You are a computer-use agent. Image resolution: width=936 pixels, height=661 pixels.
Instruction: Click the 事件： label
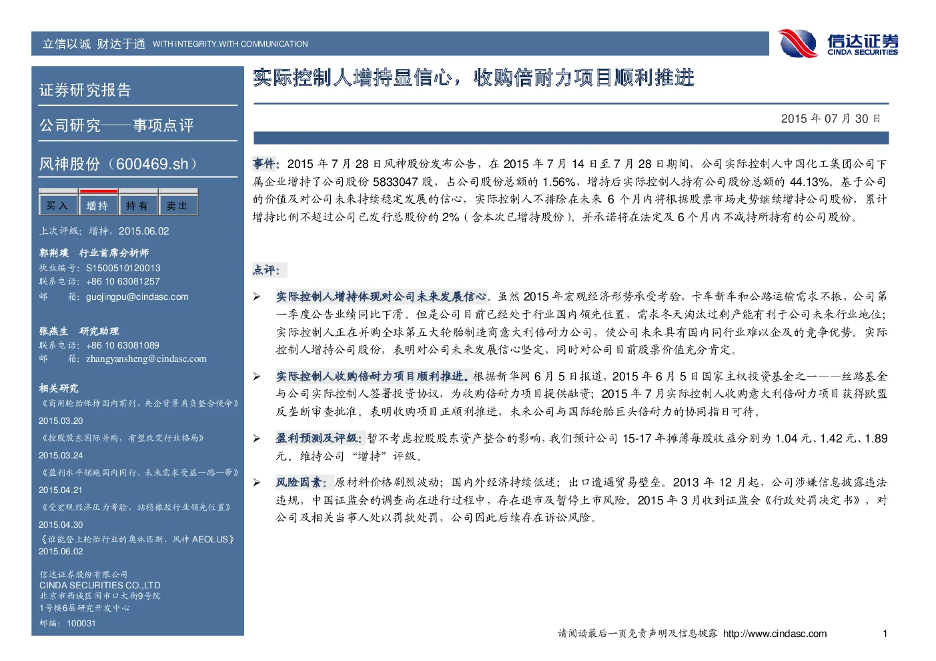coord(265,164)
